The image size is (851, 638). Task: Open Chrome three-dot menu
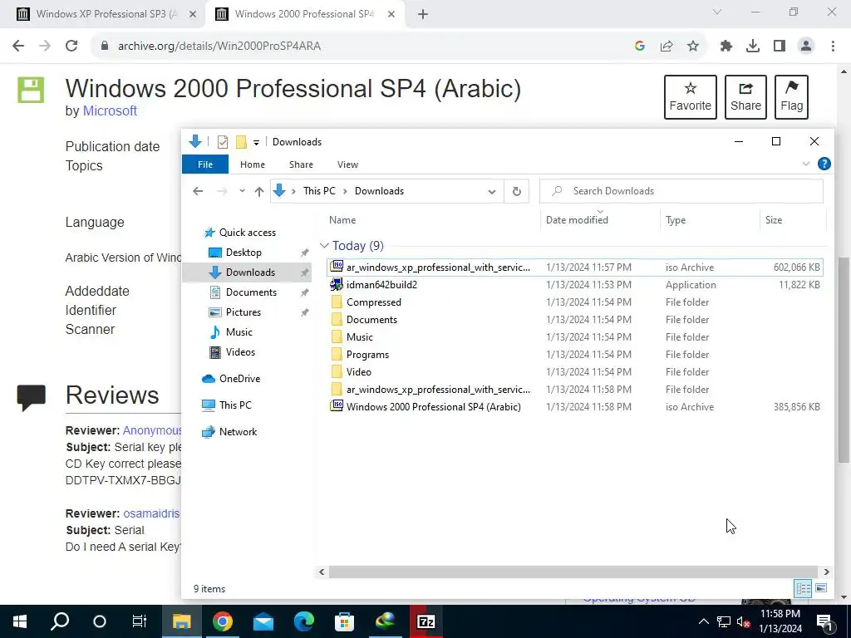coord(833,47)
